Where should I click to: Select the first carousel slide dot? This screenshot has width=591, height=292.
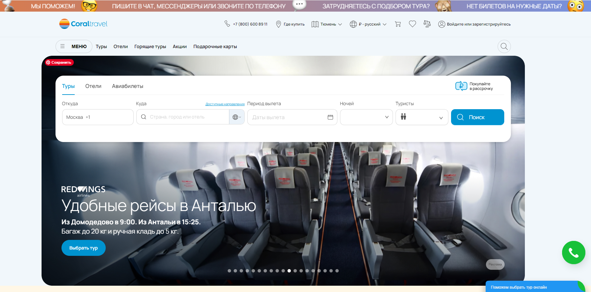(x=229, y=271)
